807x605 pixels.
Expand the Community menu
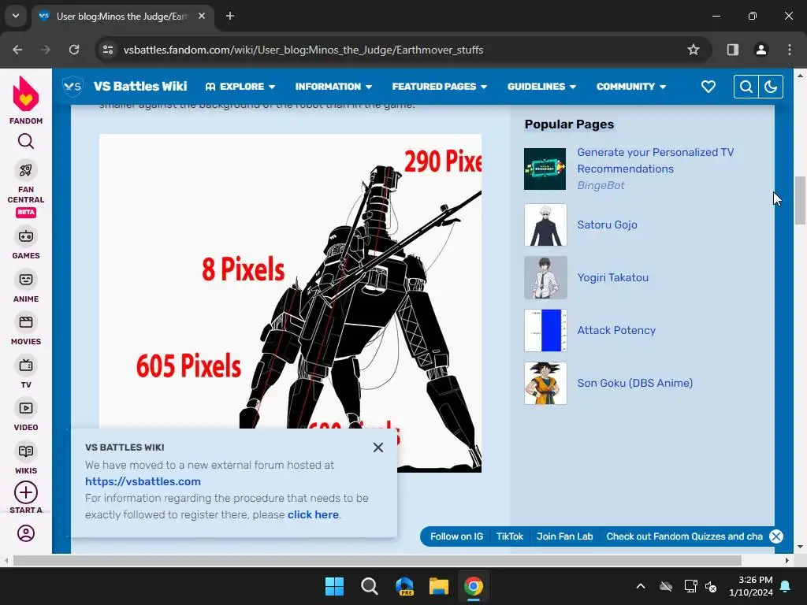pos(631,87)
